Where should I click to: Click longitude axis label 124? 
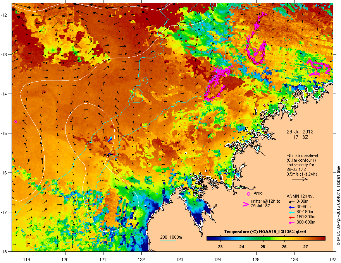pos(218,259)
